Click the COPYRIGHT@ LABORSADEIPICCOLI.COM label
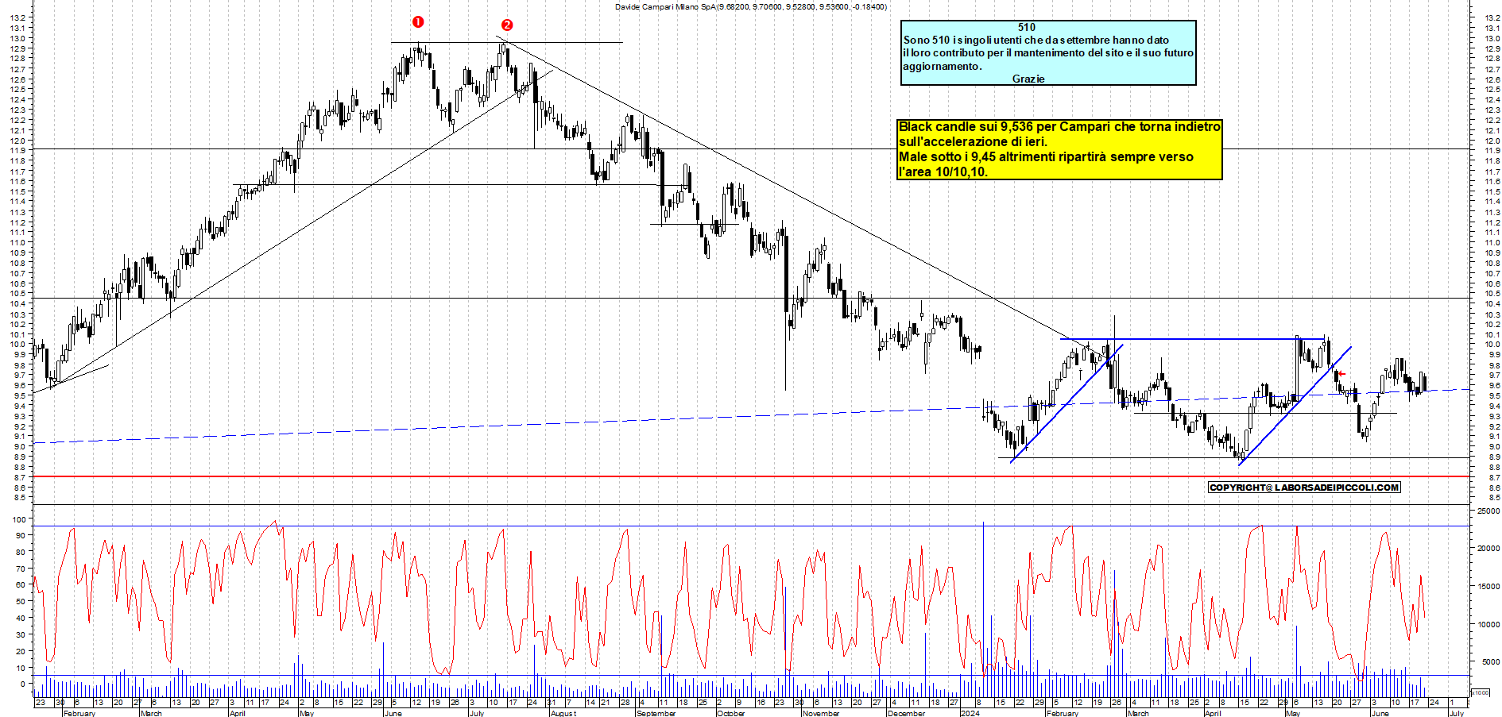This screenshot has height=717, width=1502. (1304, 488)
